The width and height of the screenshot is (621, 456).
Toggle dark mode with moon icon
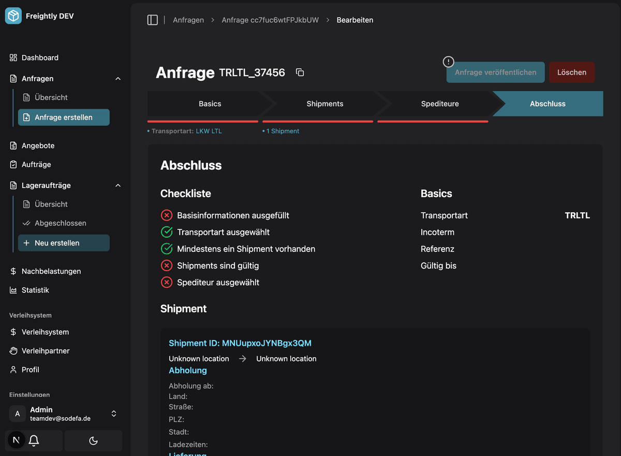click(x=93, y=440)
